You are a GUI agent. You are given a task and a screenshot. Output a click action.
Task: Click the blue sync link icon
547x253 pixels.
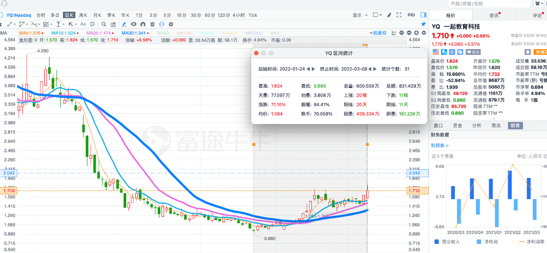(x=161, y=24)
